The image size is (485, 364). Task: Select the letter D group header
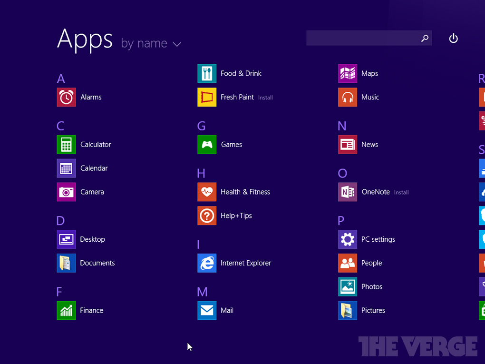coord(61,221)
